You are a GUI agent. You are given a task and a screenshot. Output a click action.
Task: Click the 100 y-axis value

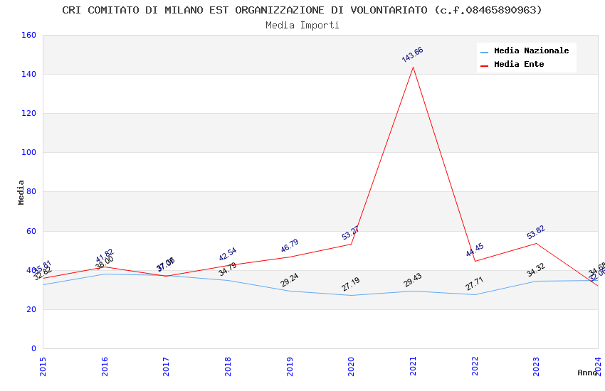(28, 153)
